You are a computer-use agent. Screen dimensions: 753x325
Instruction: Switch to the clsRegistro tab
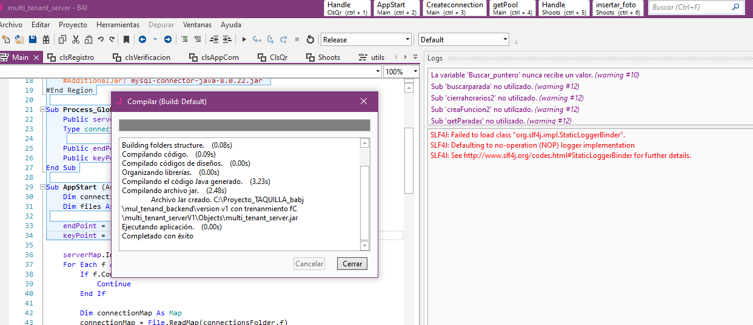tap(70, 57)
